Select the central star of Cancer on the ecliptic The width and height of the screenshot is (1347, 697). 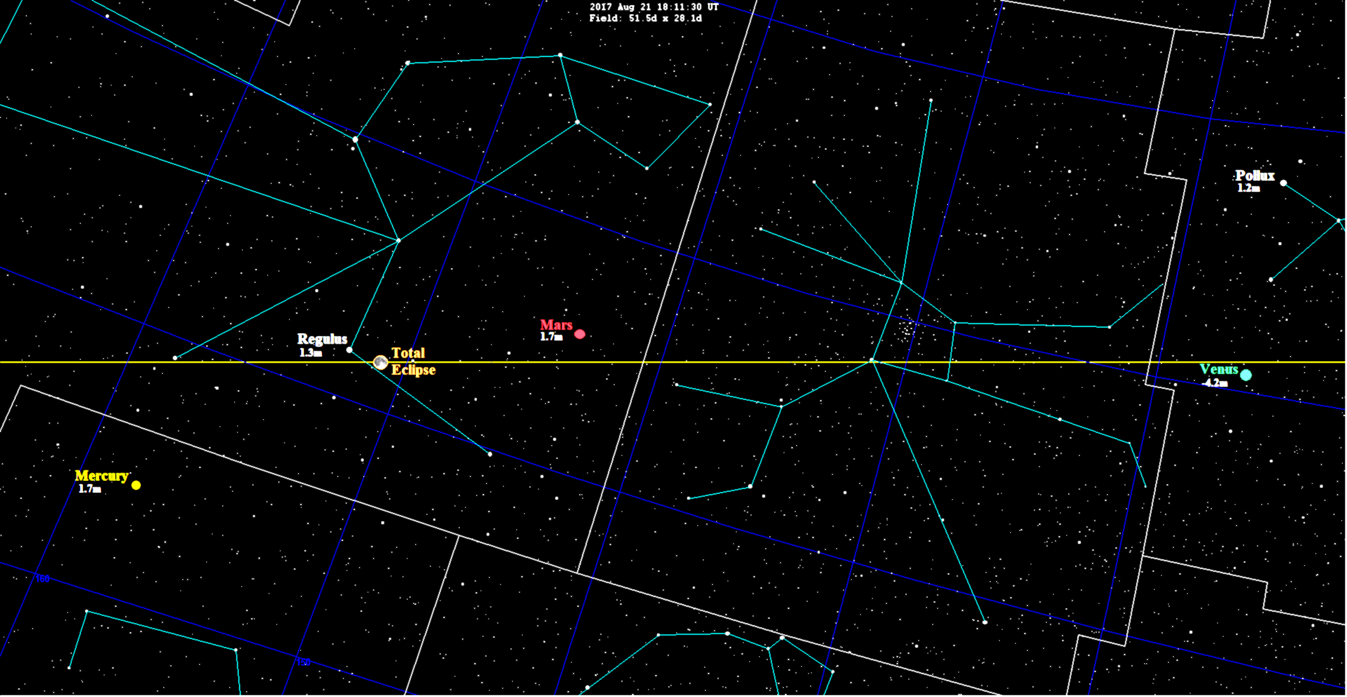pyautogui.click(x=872, y=360)
